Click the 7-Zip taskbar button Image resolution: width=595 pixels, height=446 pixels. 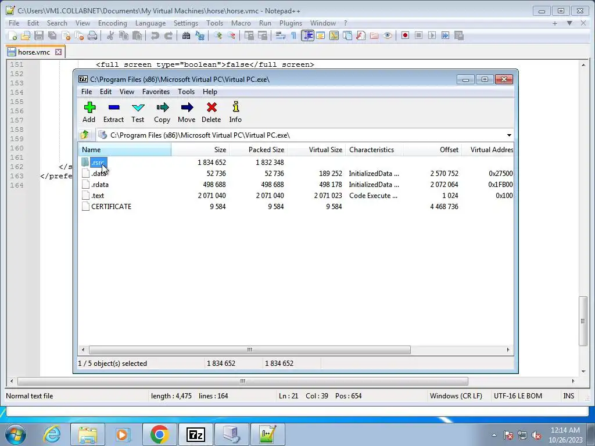[196, 434]
